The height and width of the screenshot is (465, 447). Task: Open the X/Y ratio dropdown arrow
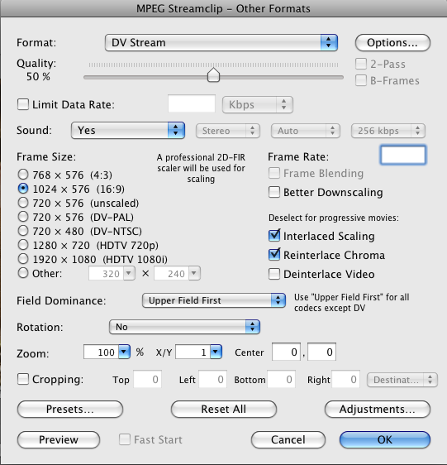216,352
